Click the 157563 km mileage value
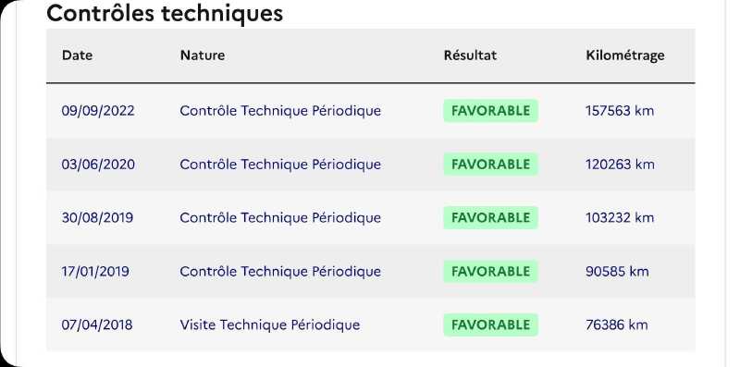Screen dimensions: 740x367 click(x=620, y=111)
